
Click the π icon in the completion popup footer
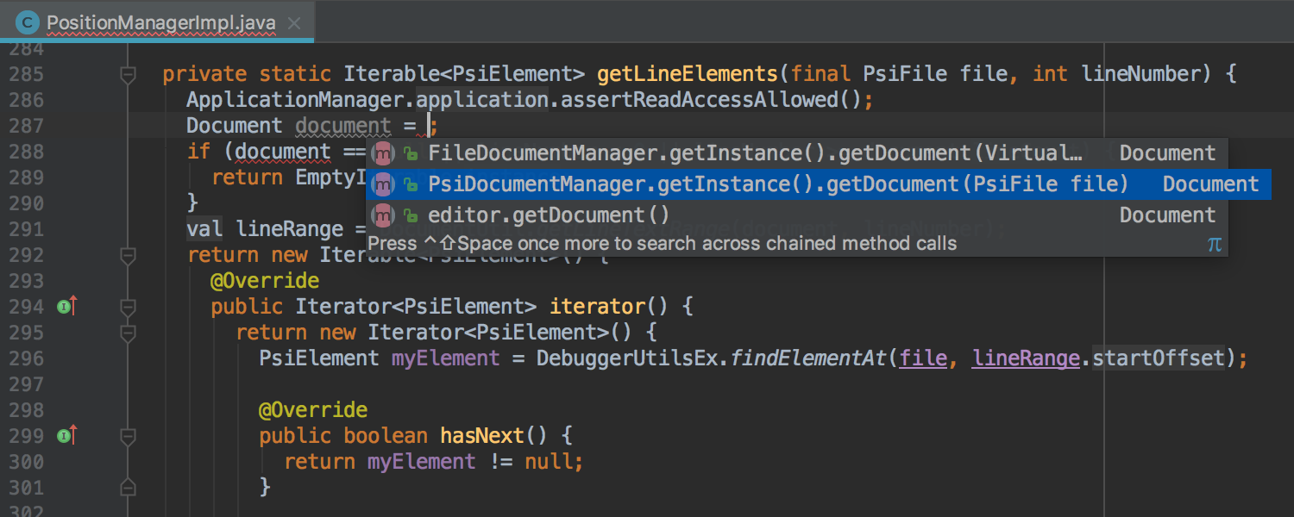point(1215,244)
